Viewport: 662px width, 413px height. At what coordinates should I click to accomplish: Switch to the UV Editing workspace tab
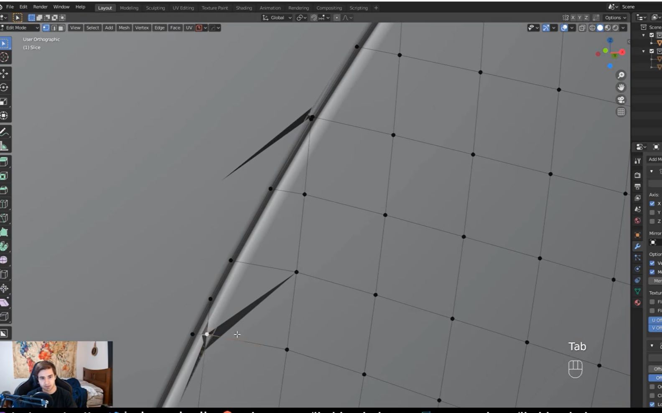click(183, 8)
